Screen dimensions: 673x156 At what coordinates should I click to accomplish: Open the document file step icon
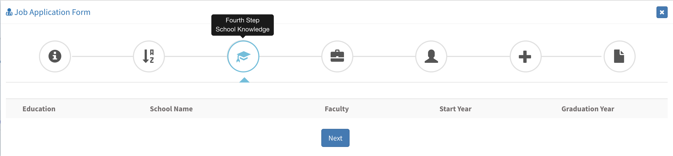point(619,56)
